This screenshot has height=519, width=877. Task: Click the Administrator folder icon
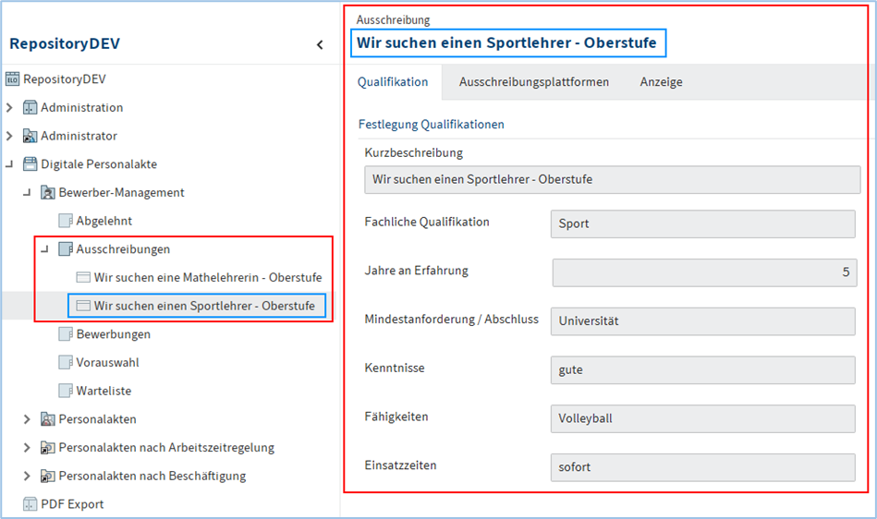click(30, 137)
